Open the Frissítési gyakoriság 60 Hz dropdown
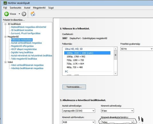The image size is (153, 124). point(137,49)
